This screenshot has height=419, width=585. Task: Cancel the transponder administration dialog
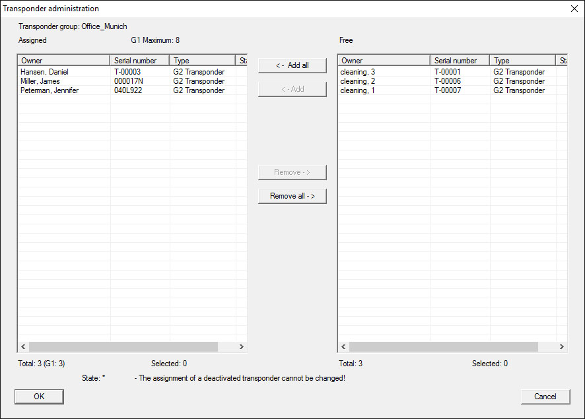click(545, 397)
